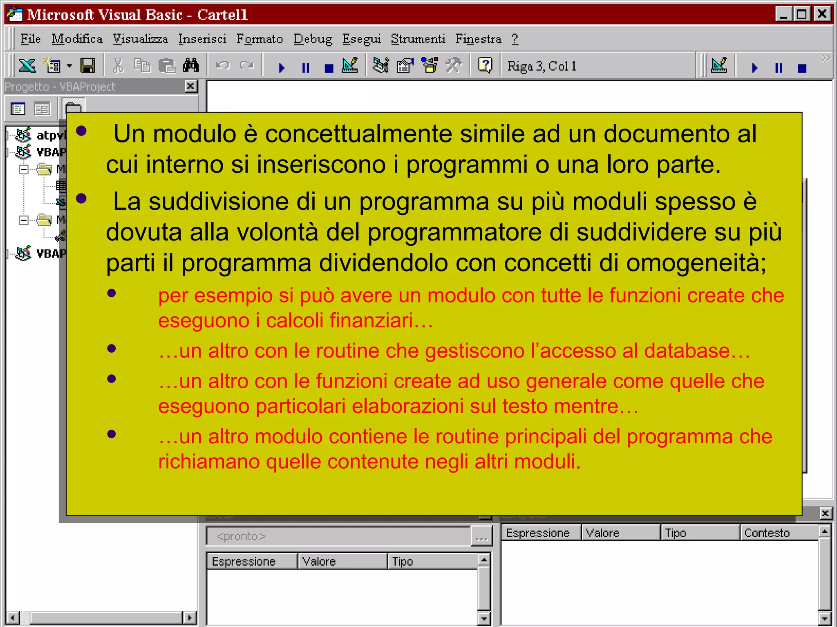Screen dimensions: 837x627
Task: Click the Undo arrow icon
Action: pyautogui.click(x=223, y=66)
